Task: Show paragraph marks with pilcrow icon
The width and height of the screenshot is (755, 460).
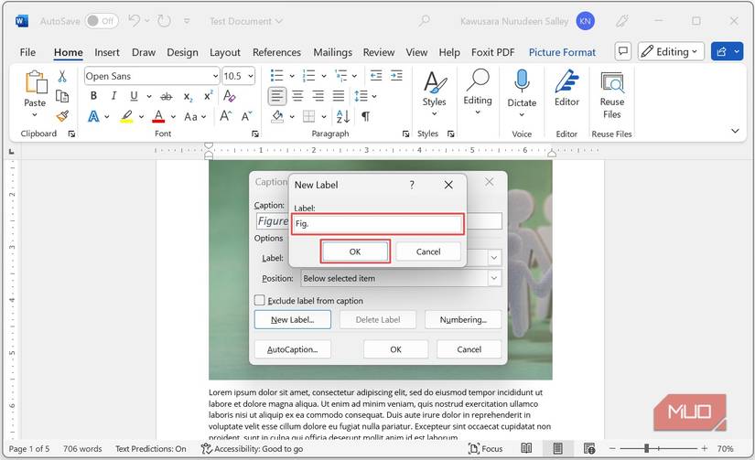Action: click(x=365, y=116)
